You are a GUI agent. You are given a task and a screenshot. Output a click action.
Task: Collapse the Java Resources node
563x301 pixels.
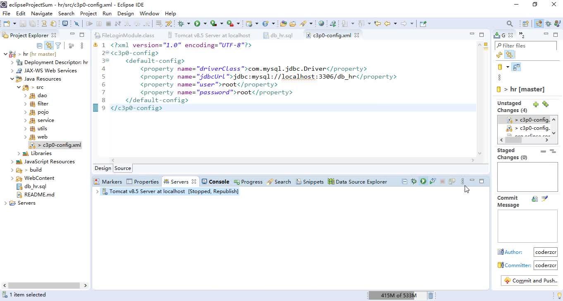pyautogui.click(x=12, y=79)
